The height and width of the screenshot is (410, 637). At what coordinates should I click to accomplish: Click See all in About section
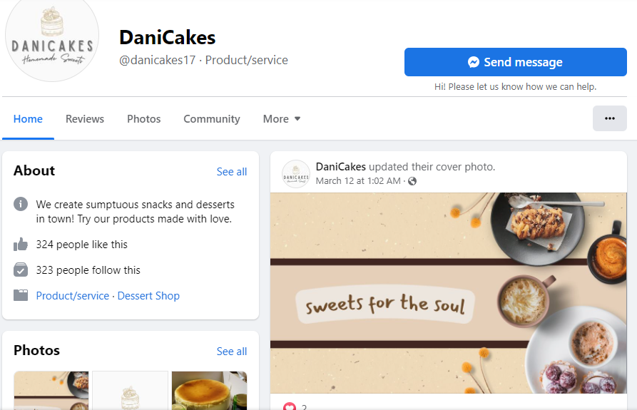(x=232, y=172)
